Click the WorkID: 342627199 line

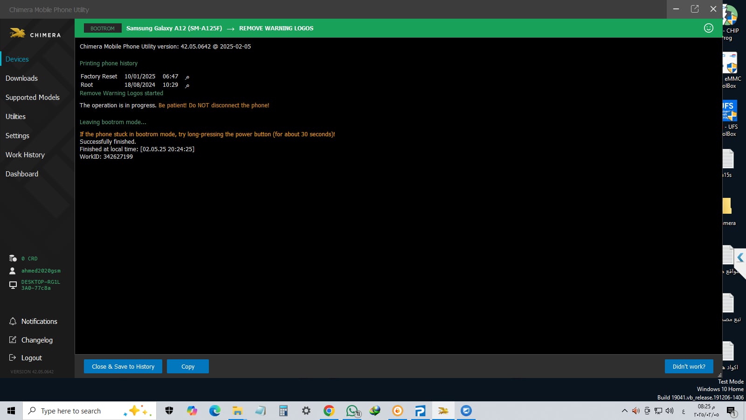tap(106, 157)
